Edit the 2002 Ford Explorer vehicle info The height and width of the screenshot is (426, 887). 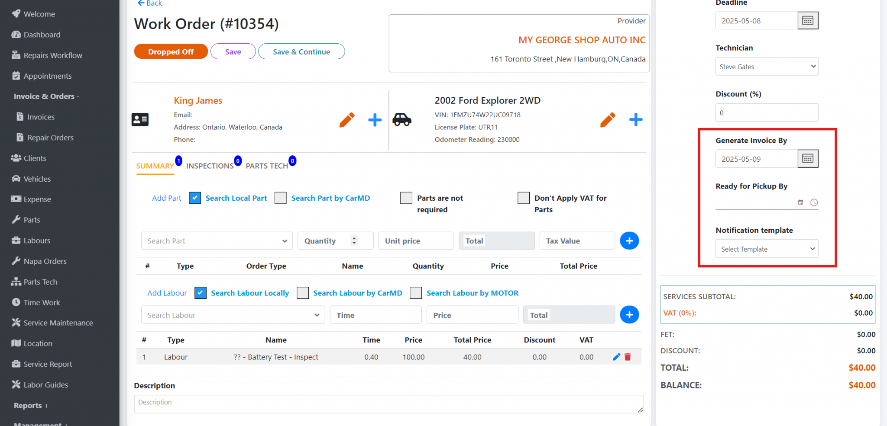[x=608, y=120]
